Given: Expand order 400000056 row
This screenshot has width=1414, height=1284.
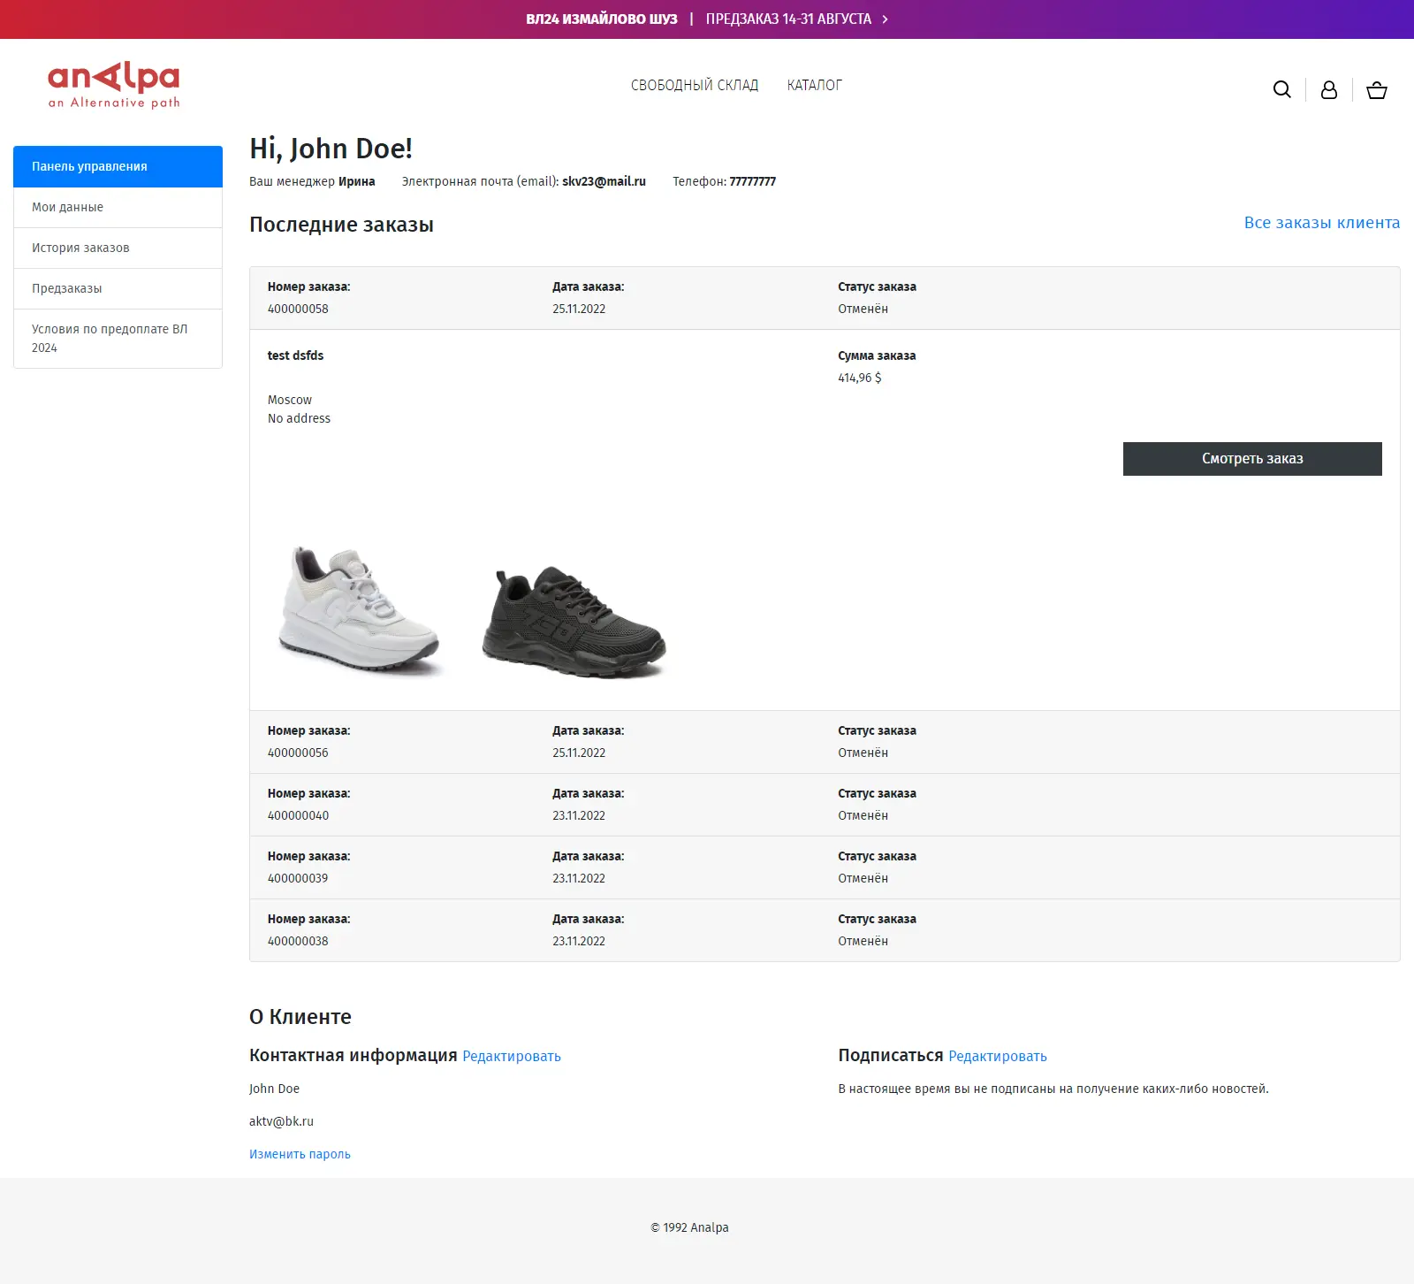Looking at the screenshot, I should 824,742.
